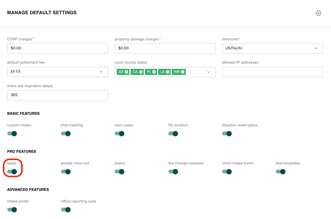Remove the FL state tag
The image size is (331, 219).
click(154, 72)
